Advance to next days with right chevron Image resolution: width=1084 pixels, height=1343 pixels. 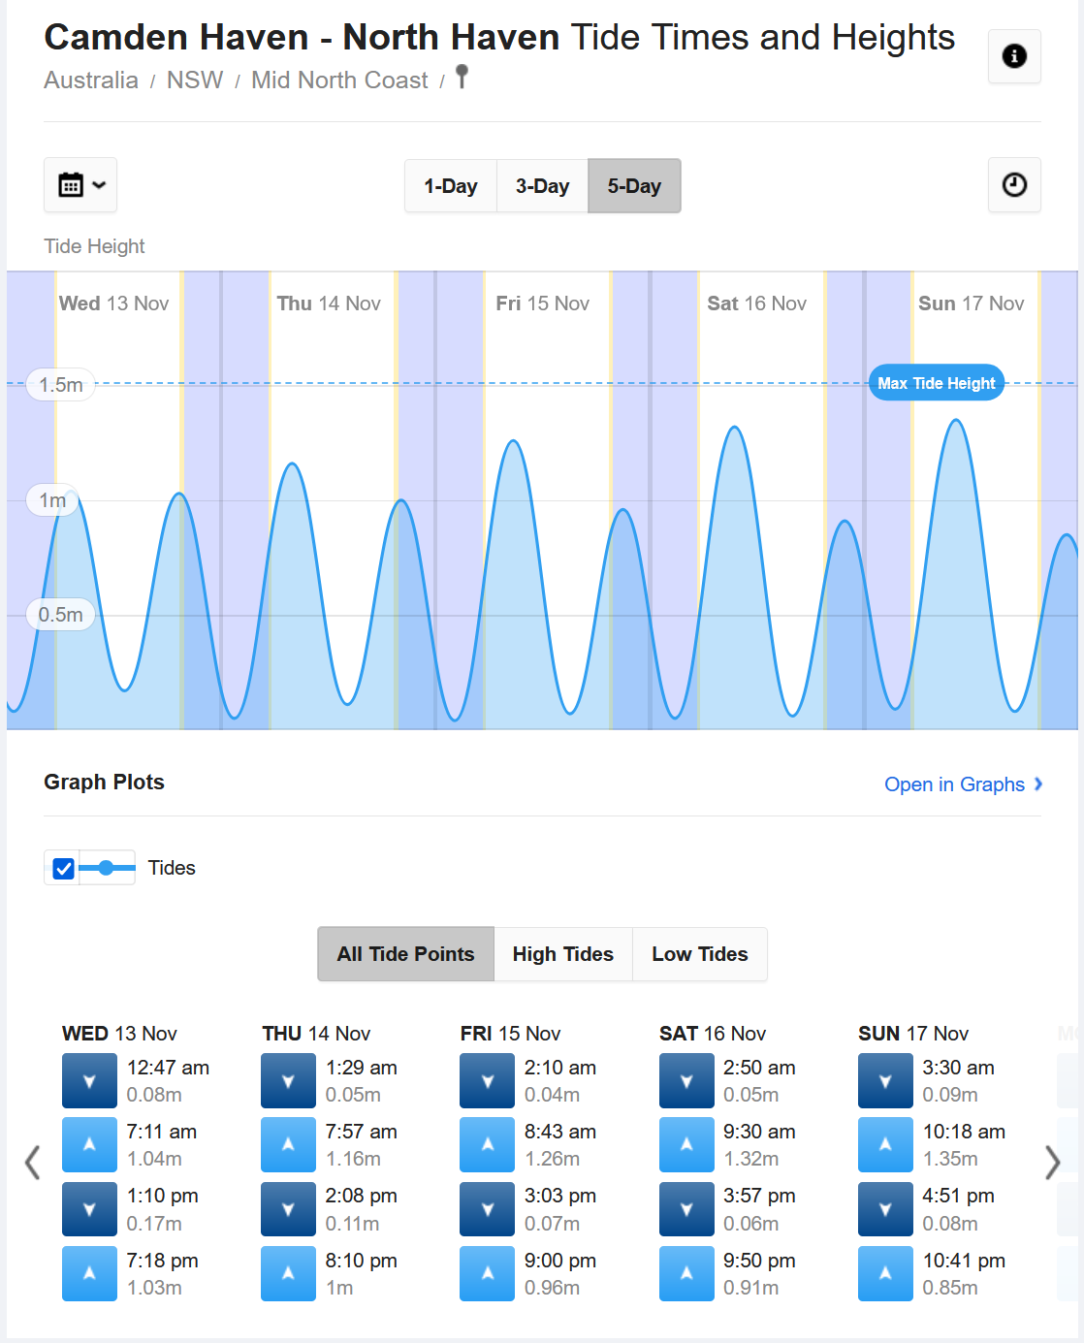point(1052,1162)
